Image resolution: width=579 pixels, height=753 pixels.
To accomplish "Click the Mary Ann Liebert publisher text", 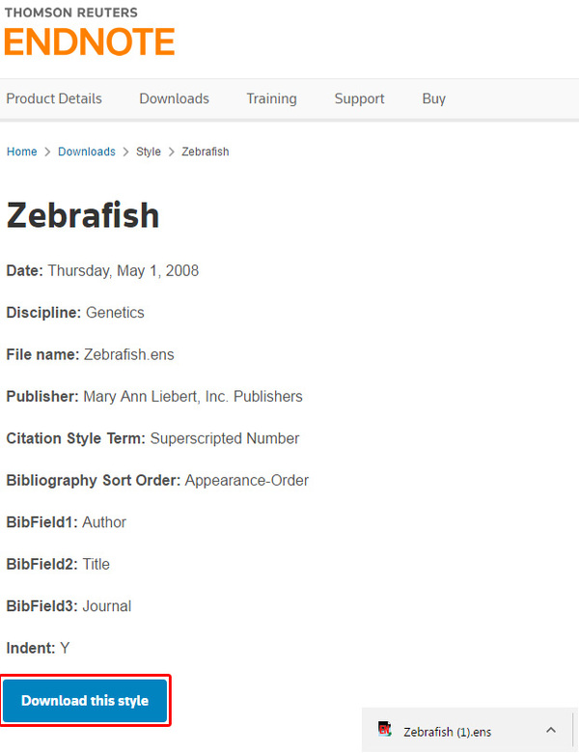I will point(193,396).
